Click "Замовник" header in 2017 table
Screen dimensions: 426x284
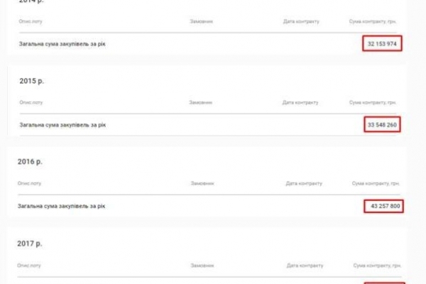tap(202, 265)
